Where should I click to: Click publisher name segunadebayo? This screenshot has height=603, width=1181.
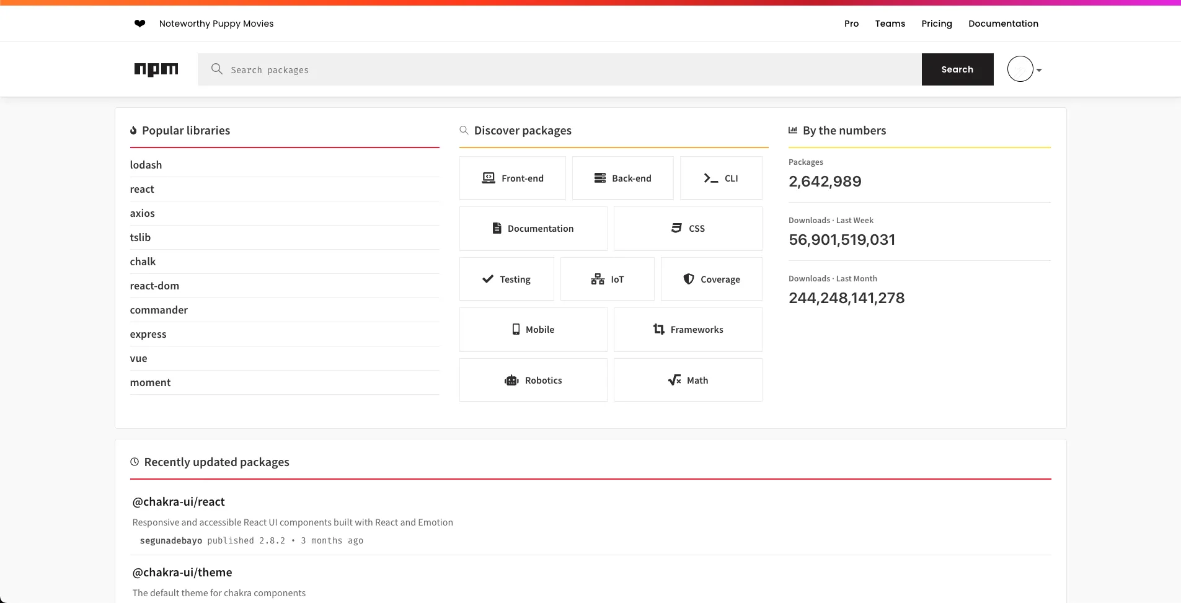point(171,540)
